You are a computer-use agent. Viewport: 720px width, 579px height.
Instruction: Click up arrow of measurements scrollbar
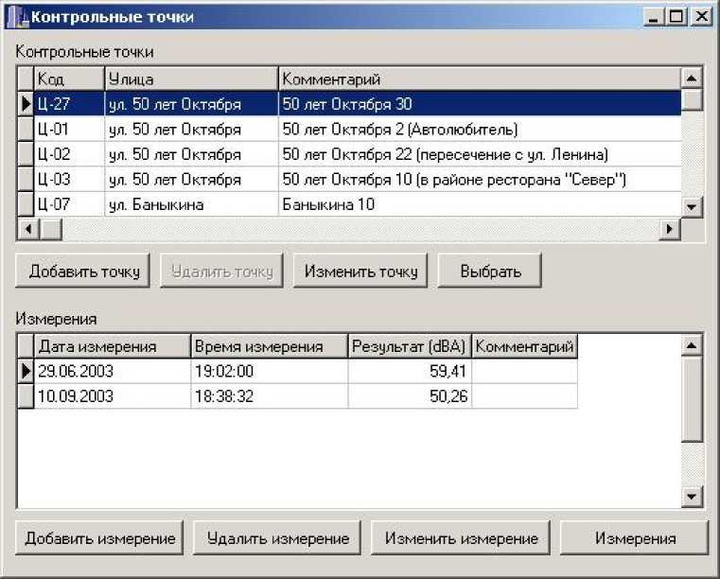tap(692, 345)
